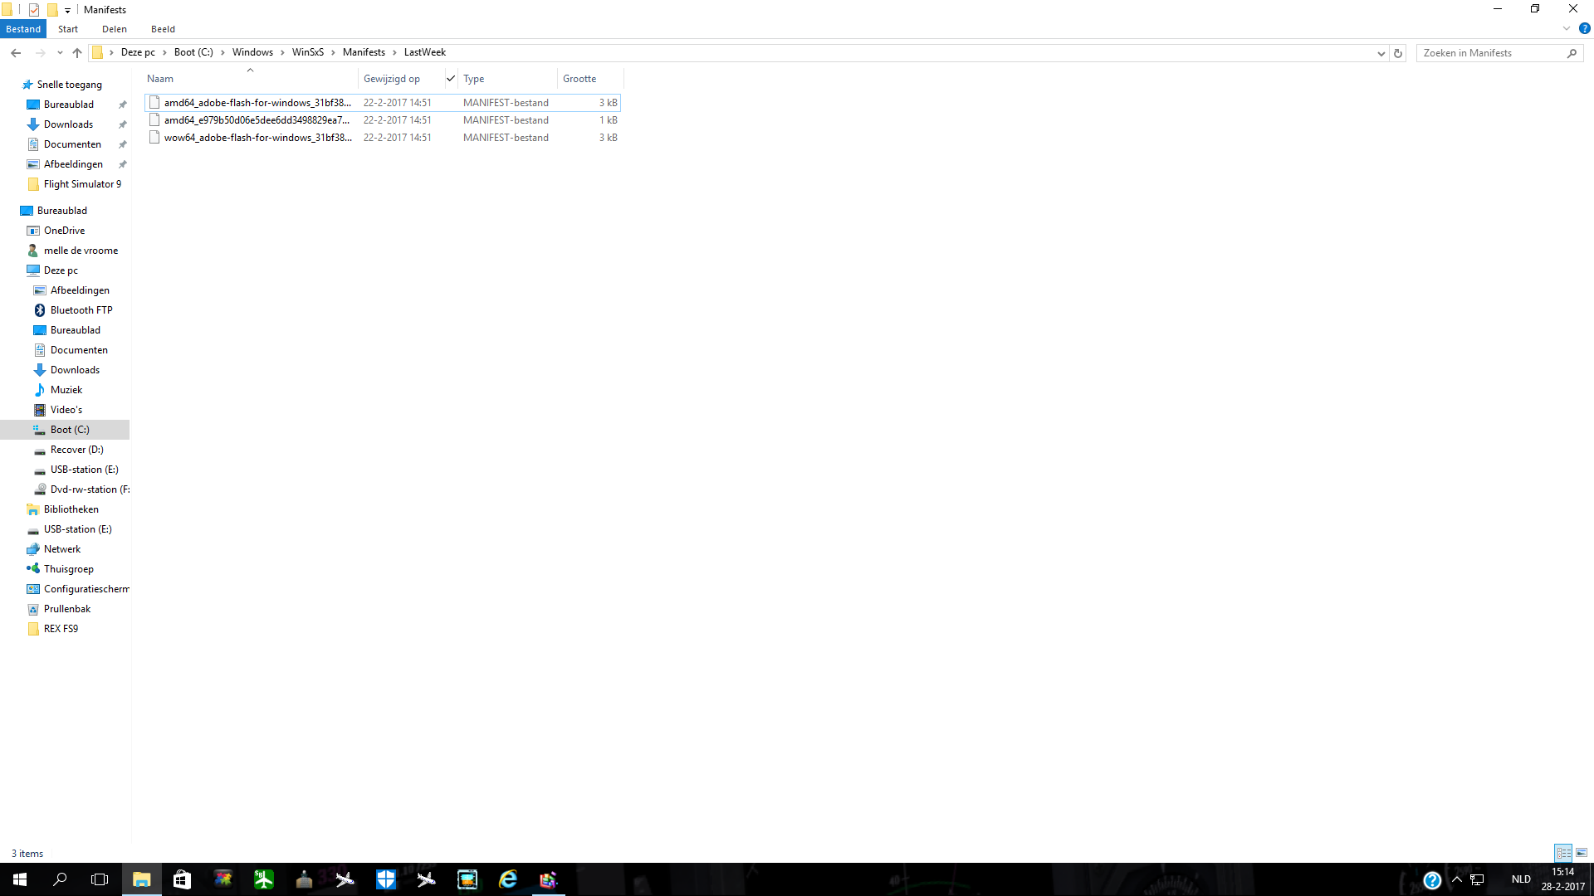Click the search magnifier in Zoeken in Manifests
This screenshot has width=1594, height=896.
tap(1572, 53)
